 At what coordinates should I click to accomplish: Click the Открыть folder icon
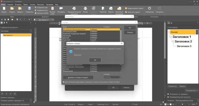(x=12, y=9)
